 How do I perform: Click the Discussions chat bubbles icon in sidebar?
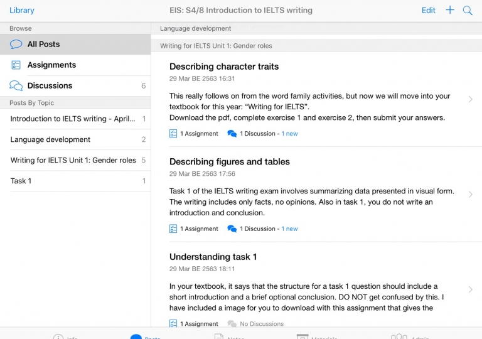click(16, 85)
